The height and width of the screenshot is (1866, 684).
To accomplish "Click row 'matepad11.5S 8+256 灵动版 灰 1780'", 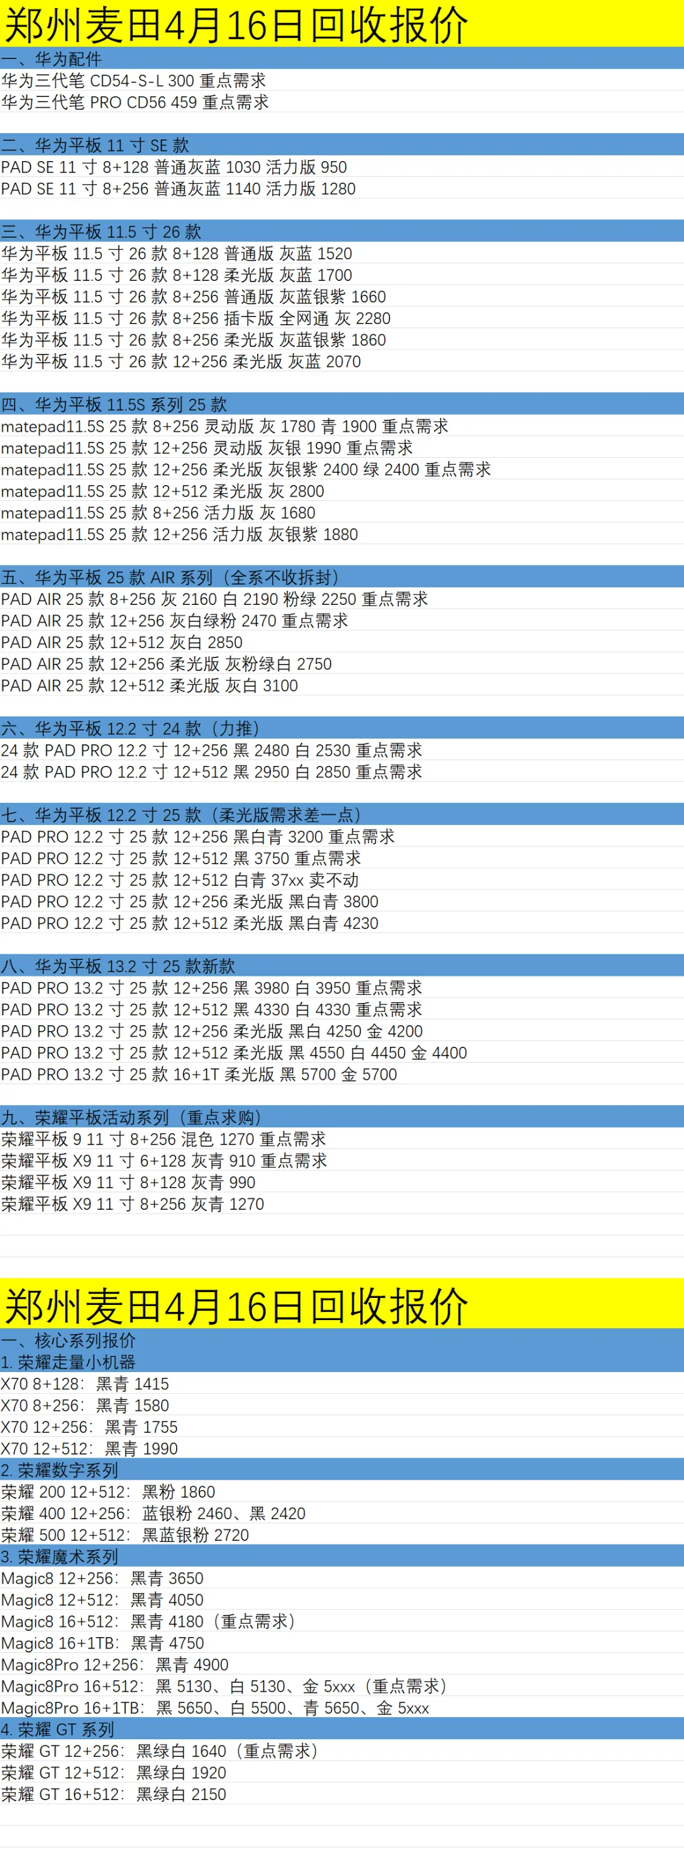I will point(341,426).
